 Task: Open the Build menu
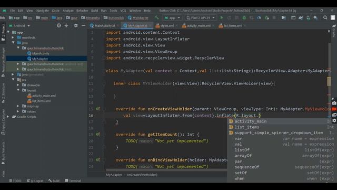(x=95, y=11)
